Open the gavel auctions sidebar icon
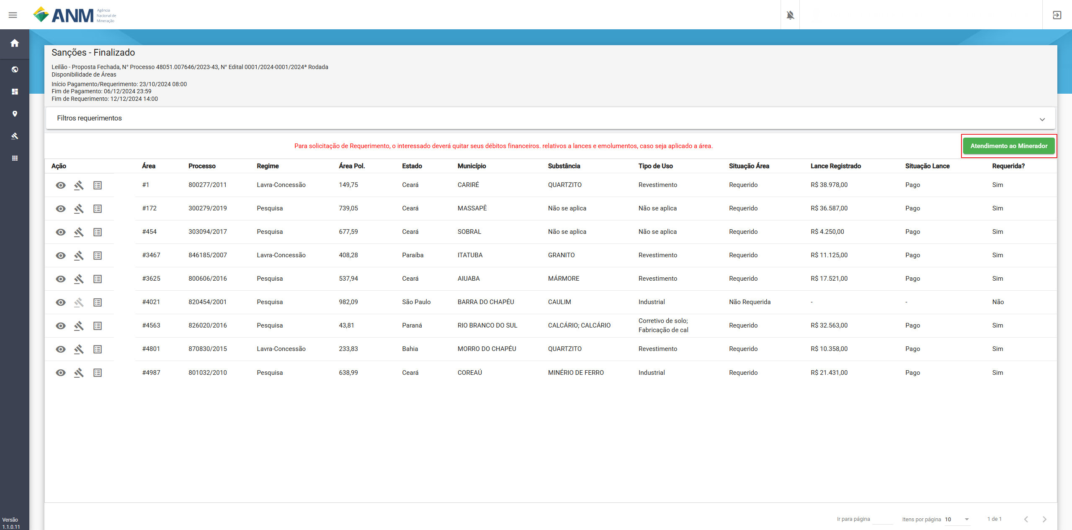The width and height of the screenshot is (1072, 530). click(x=15, y=136)
